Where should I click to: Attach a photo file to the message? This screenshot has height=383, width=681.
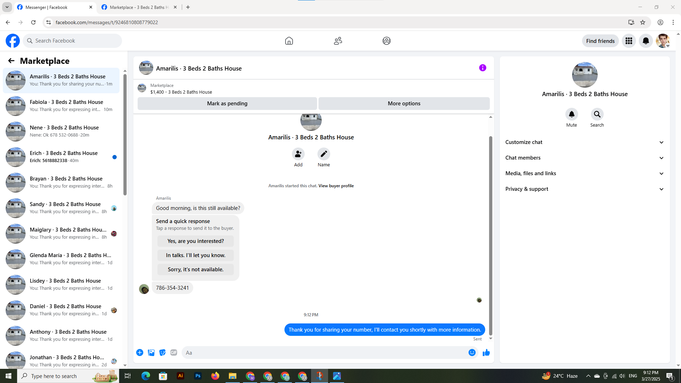tap(151, 353)
